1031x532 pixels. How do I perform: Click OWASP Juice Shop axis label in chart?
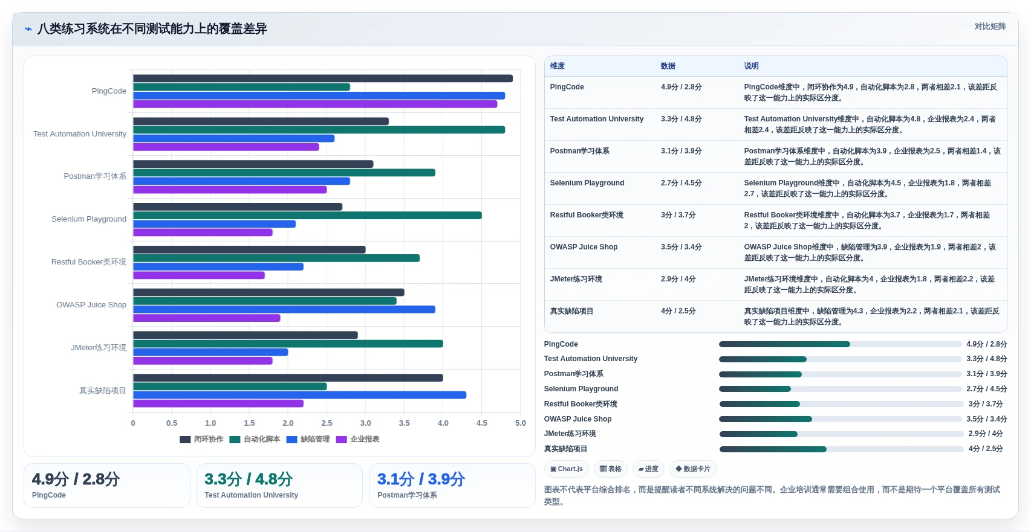[x=91, y=305]
